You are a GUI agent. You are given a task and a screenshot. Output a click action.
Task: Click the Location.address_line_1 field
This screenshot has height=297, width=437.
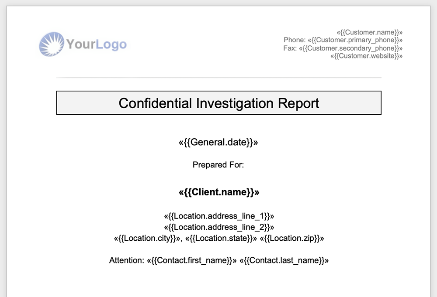[x=219, y=216]
